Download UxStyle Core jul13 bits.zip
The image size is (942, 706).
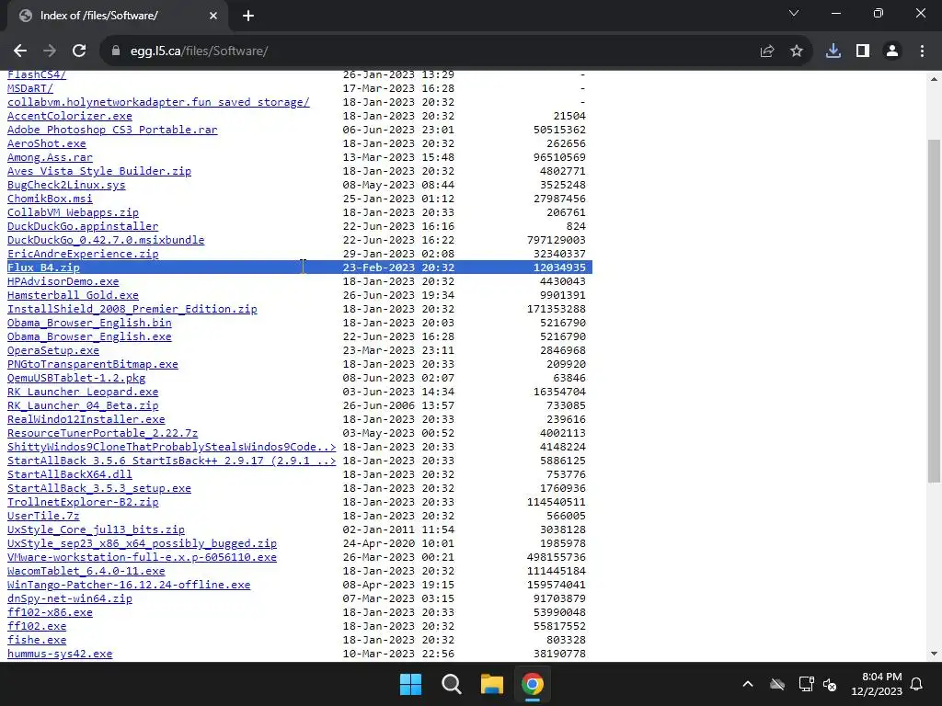pyautogui.click(x=96, y=530)
